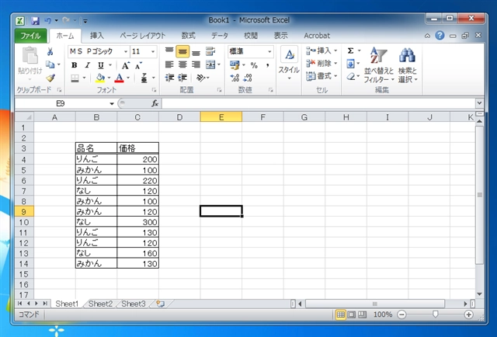Toggle bottom vertical alignment
Viewport: 497px width, 337px height.
coord(196,51)
